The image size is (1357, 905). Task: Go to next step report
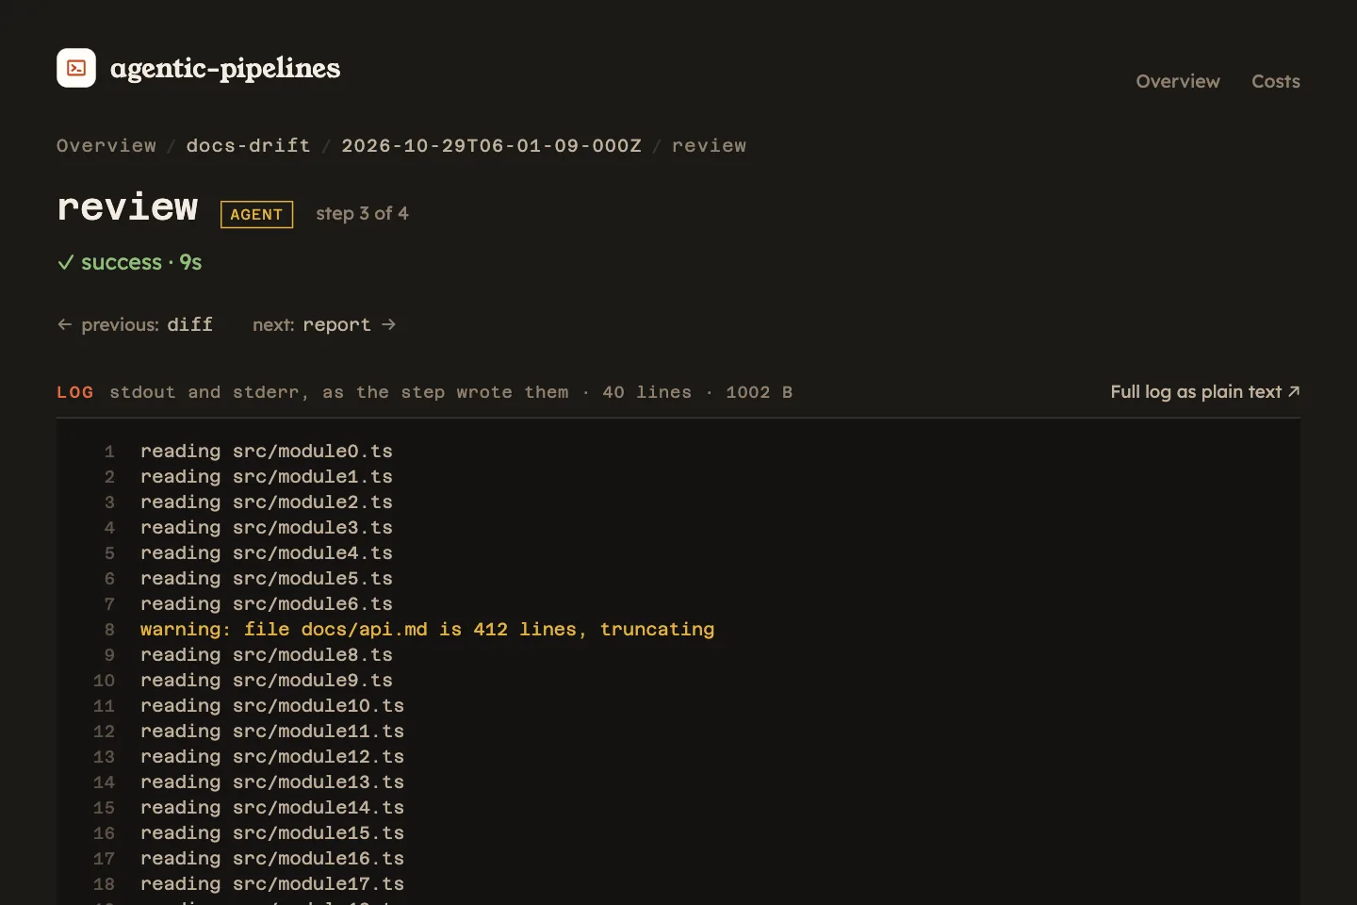tap(324, 324)
